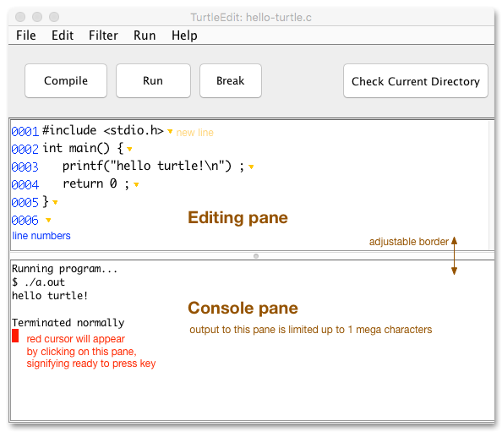The width and height of the screenshot is (502, 432).
Task: Click the '$ ./a.out' console line
Action: (x=38, y=282)
